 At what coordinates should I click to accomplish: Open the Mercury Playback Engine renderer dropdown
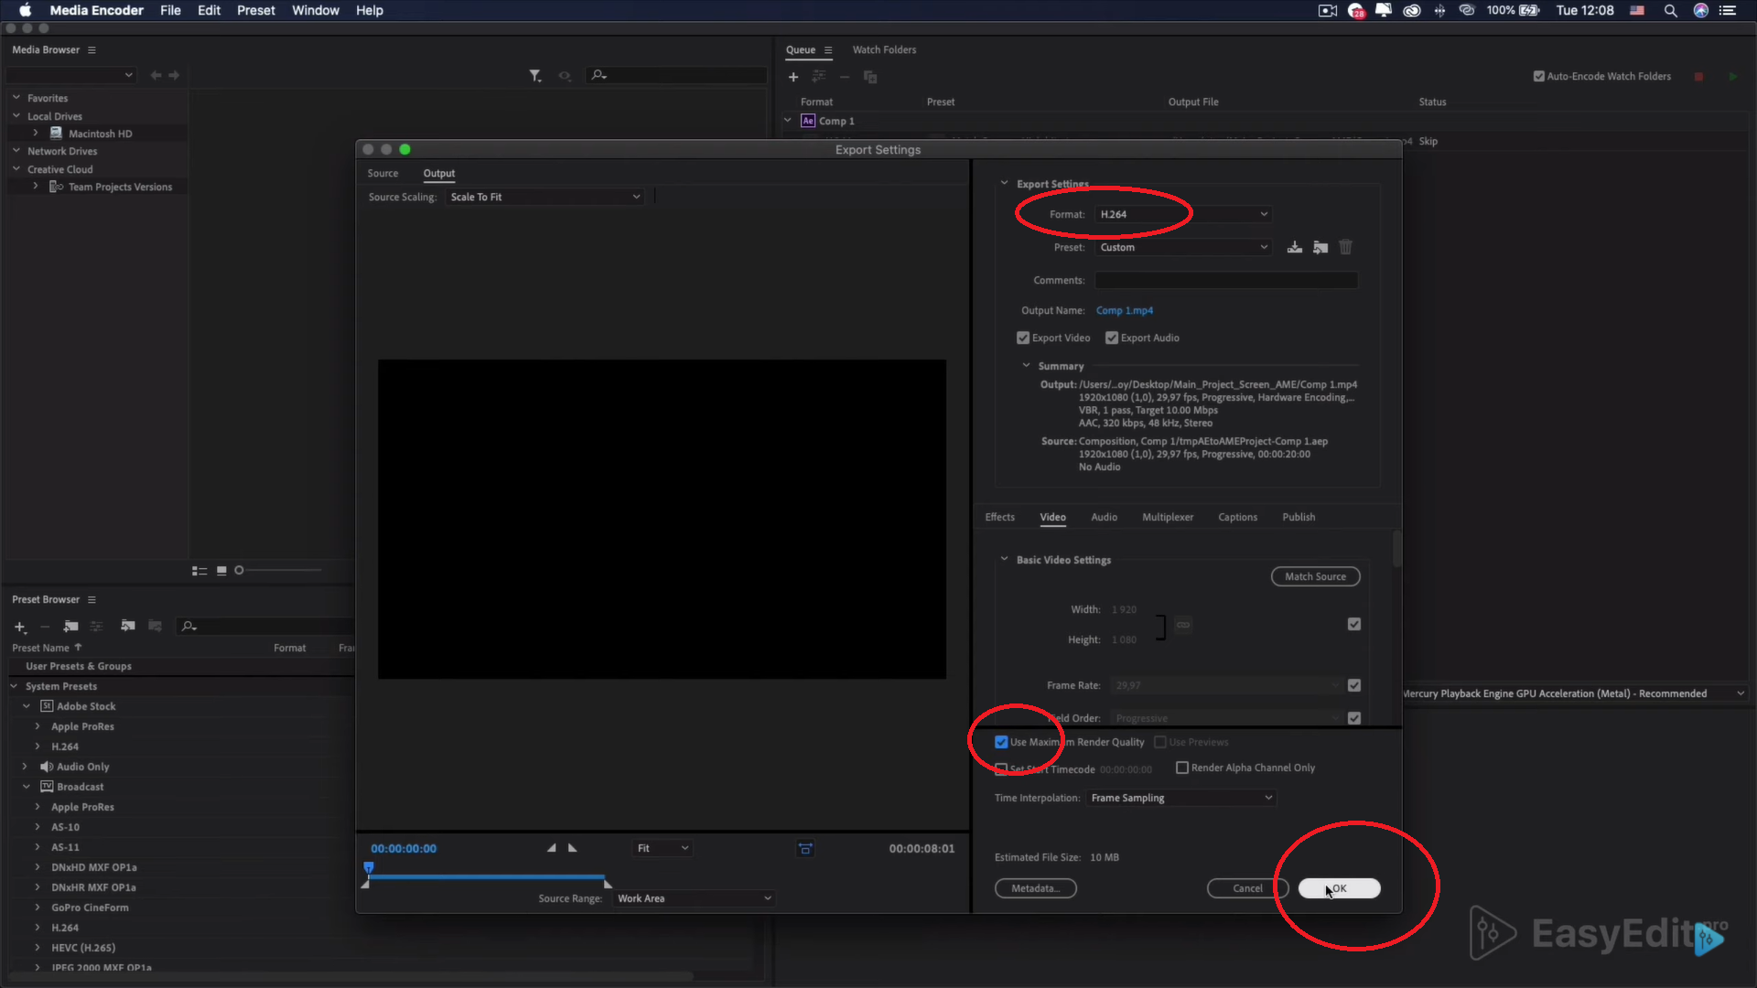1574,693
